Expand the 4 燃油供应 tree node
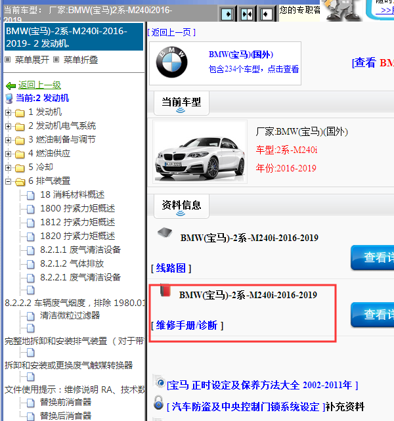Screen dimensions: 394x421 click(x=8, y=154)
